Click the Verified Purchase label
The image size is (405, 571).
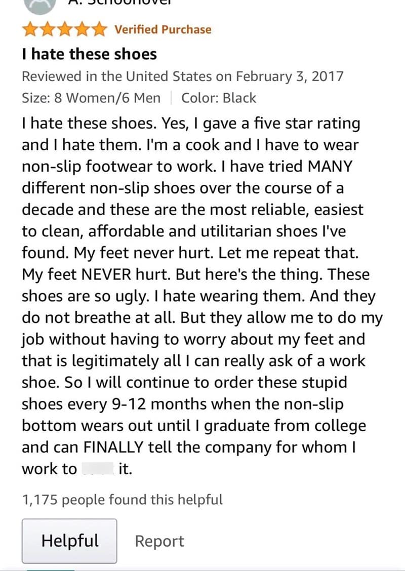(163, 30)
